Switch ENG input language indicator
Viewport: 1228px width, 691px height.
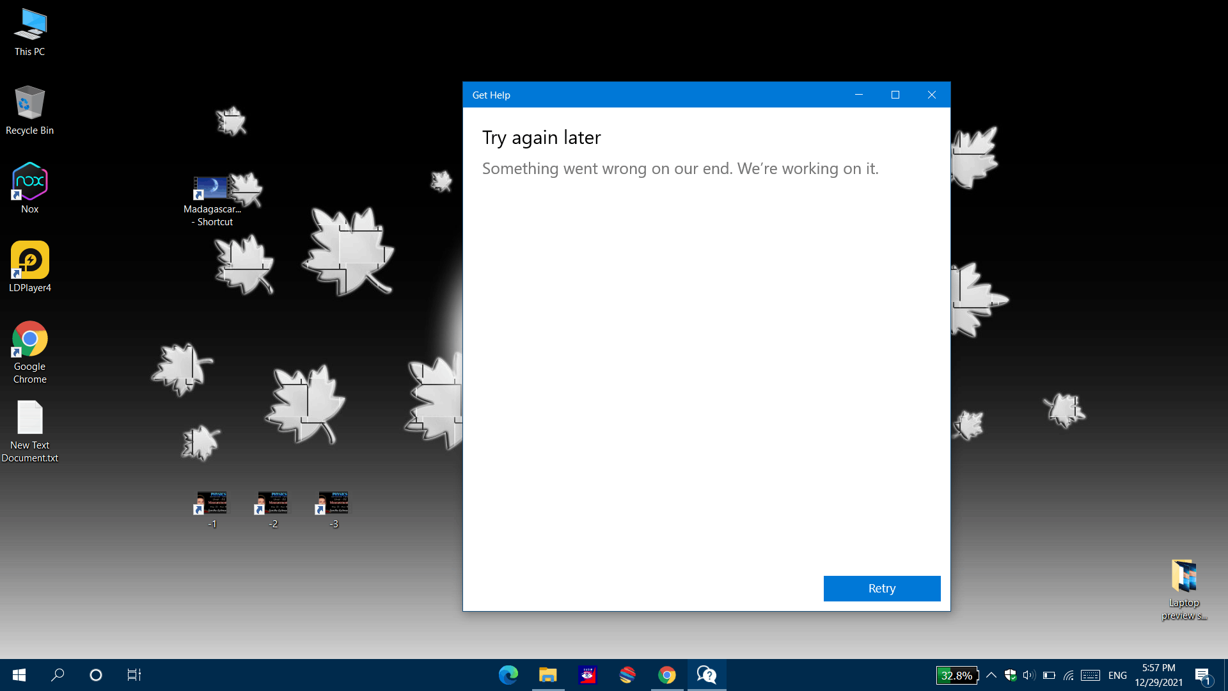point(1117,675)
